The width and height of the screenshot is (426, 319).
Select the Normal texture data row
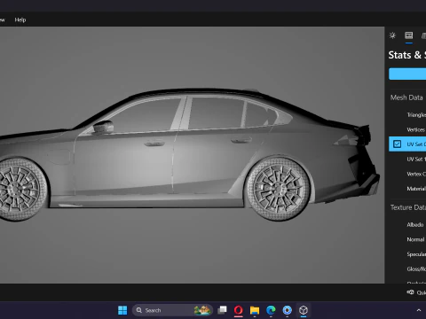[407, 239]
